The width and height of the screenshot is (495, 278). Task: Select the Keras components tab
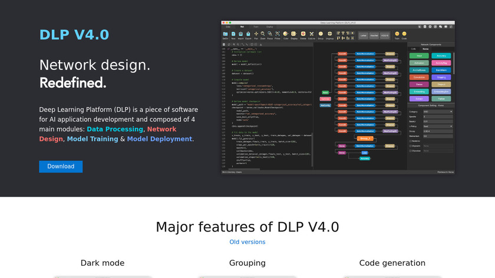(425, 49)
